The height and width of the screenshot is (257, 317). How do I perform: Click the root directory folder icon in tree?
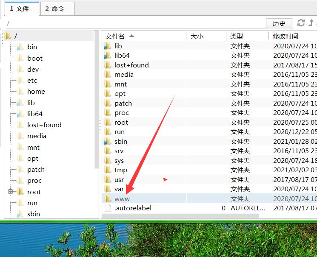[x=8, y=36]
